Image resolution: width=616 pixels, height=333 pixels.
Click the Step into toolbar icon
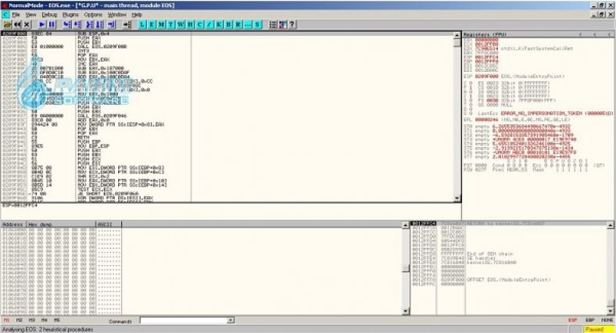[x=67, y=24]
